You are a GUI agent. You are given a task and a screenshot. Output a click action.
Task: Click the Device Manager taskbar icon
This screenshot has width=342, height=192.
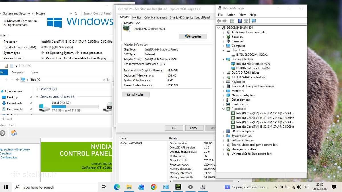tap(203, 187)
